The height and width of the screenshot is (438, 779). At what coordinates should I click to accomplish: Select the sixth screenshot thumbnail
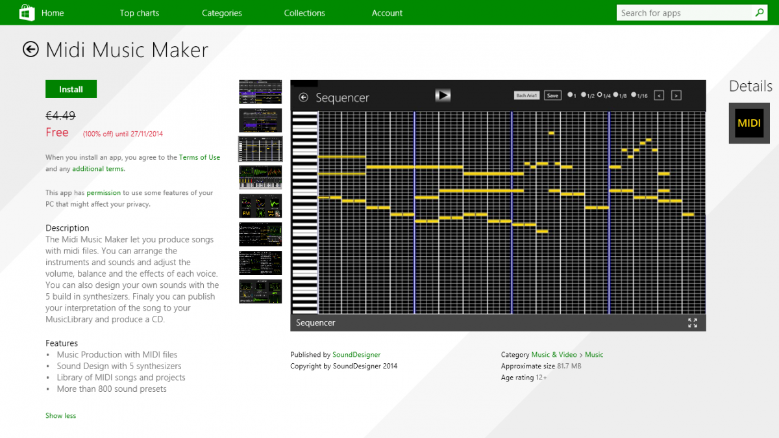[x=260, y=235]
